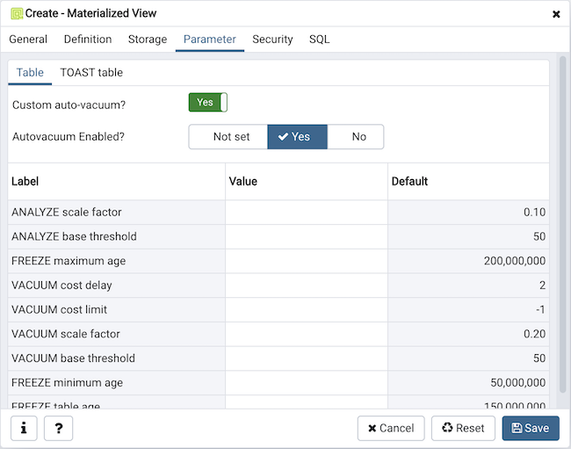Screen dimensions: 571x449
Task: Click the ANALYZE scale factor value field
Action: [307, 213]
